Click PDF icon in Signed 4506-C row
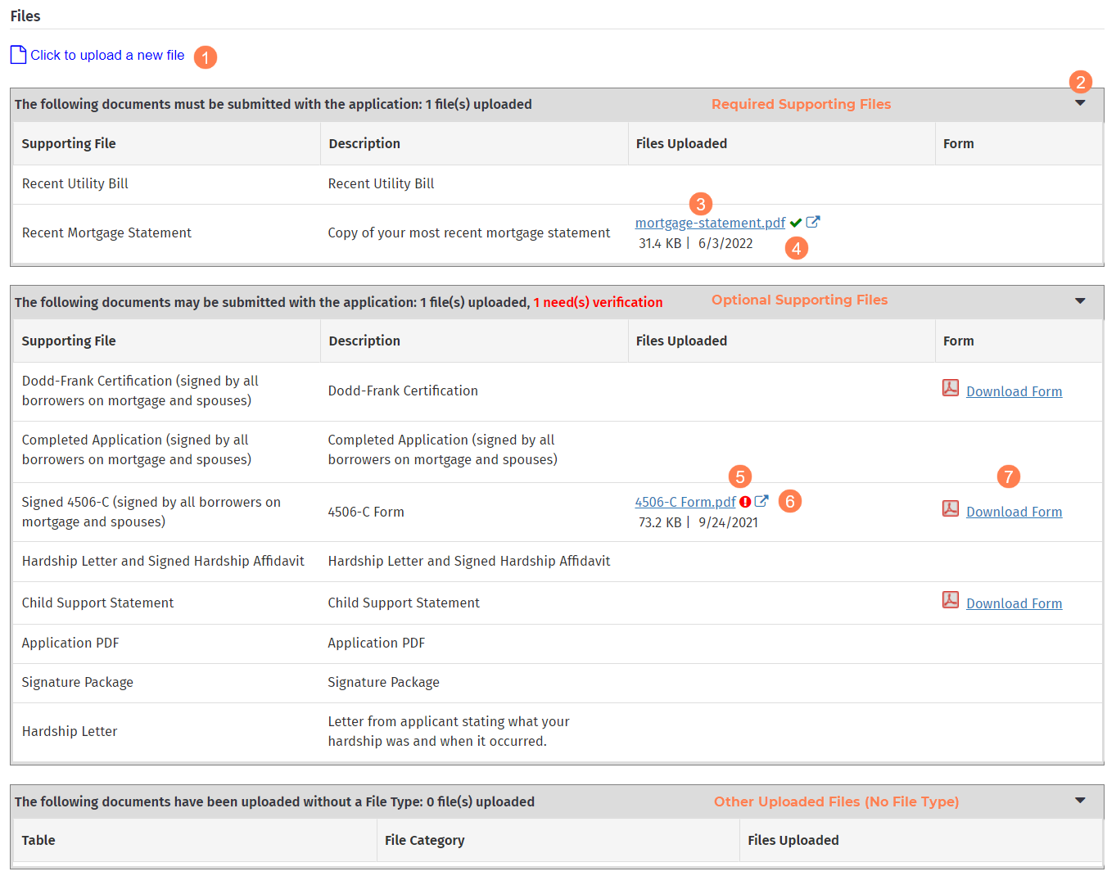The image size is (1107, 885). click(x=951, y=508)
